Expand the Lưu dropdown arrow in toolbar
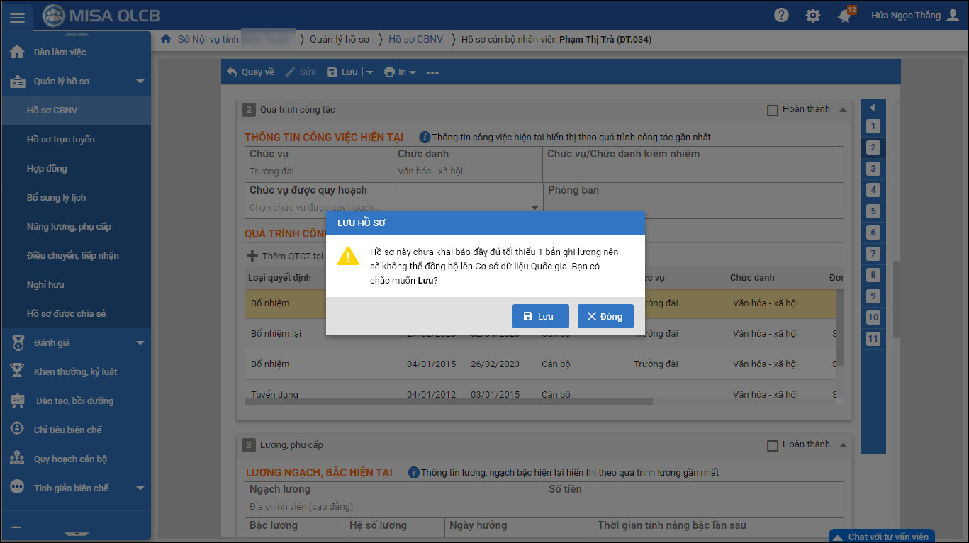 tap(369, 72)
